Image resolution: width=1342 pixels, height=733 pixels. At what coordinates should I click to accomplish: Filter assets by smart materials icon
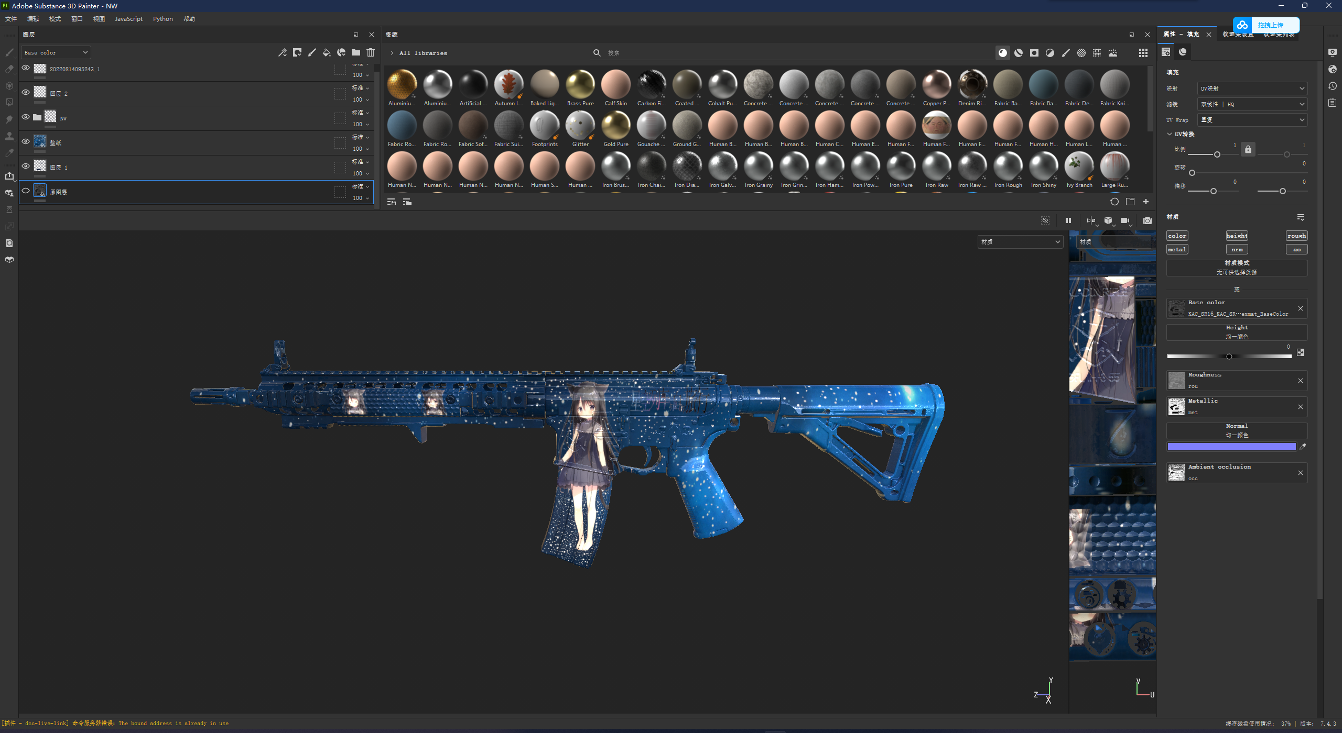click(x=1018, y=53)
